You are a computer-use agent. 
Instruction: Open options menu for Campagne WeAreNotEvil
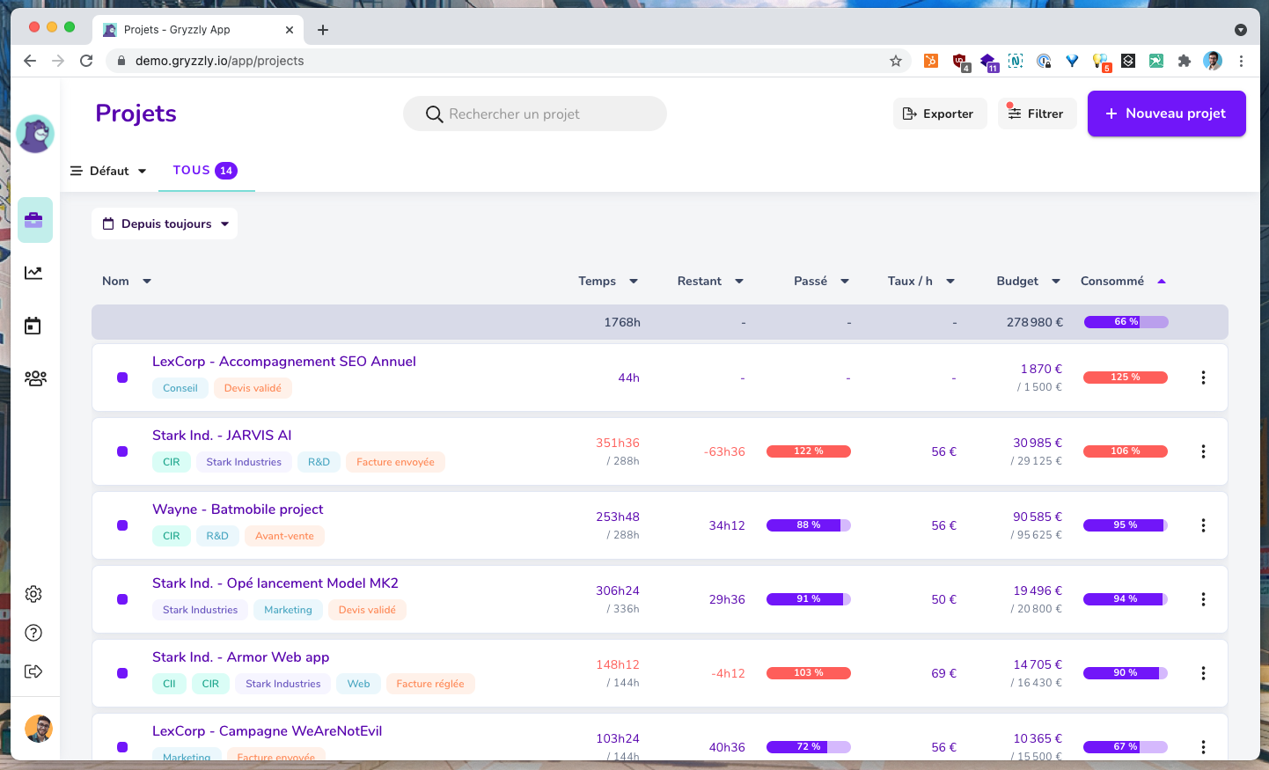[1203, 747]
